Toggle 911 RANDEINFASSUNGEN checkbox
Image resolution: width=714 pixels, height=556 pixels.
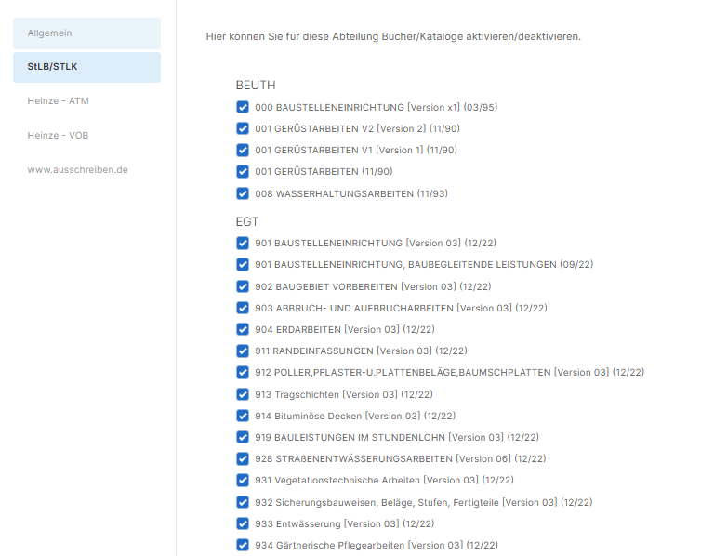pos(243,351)
